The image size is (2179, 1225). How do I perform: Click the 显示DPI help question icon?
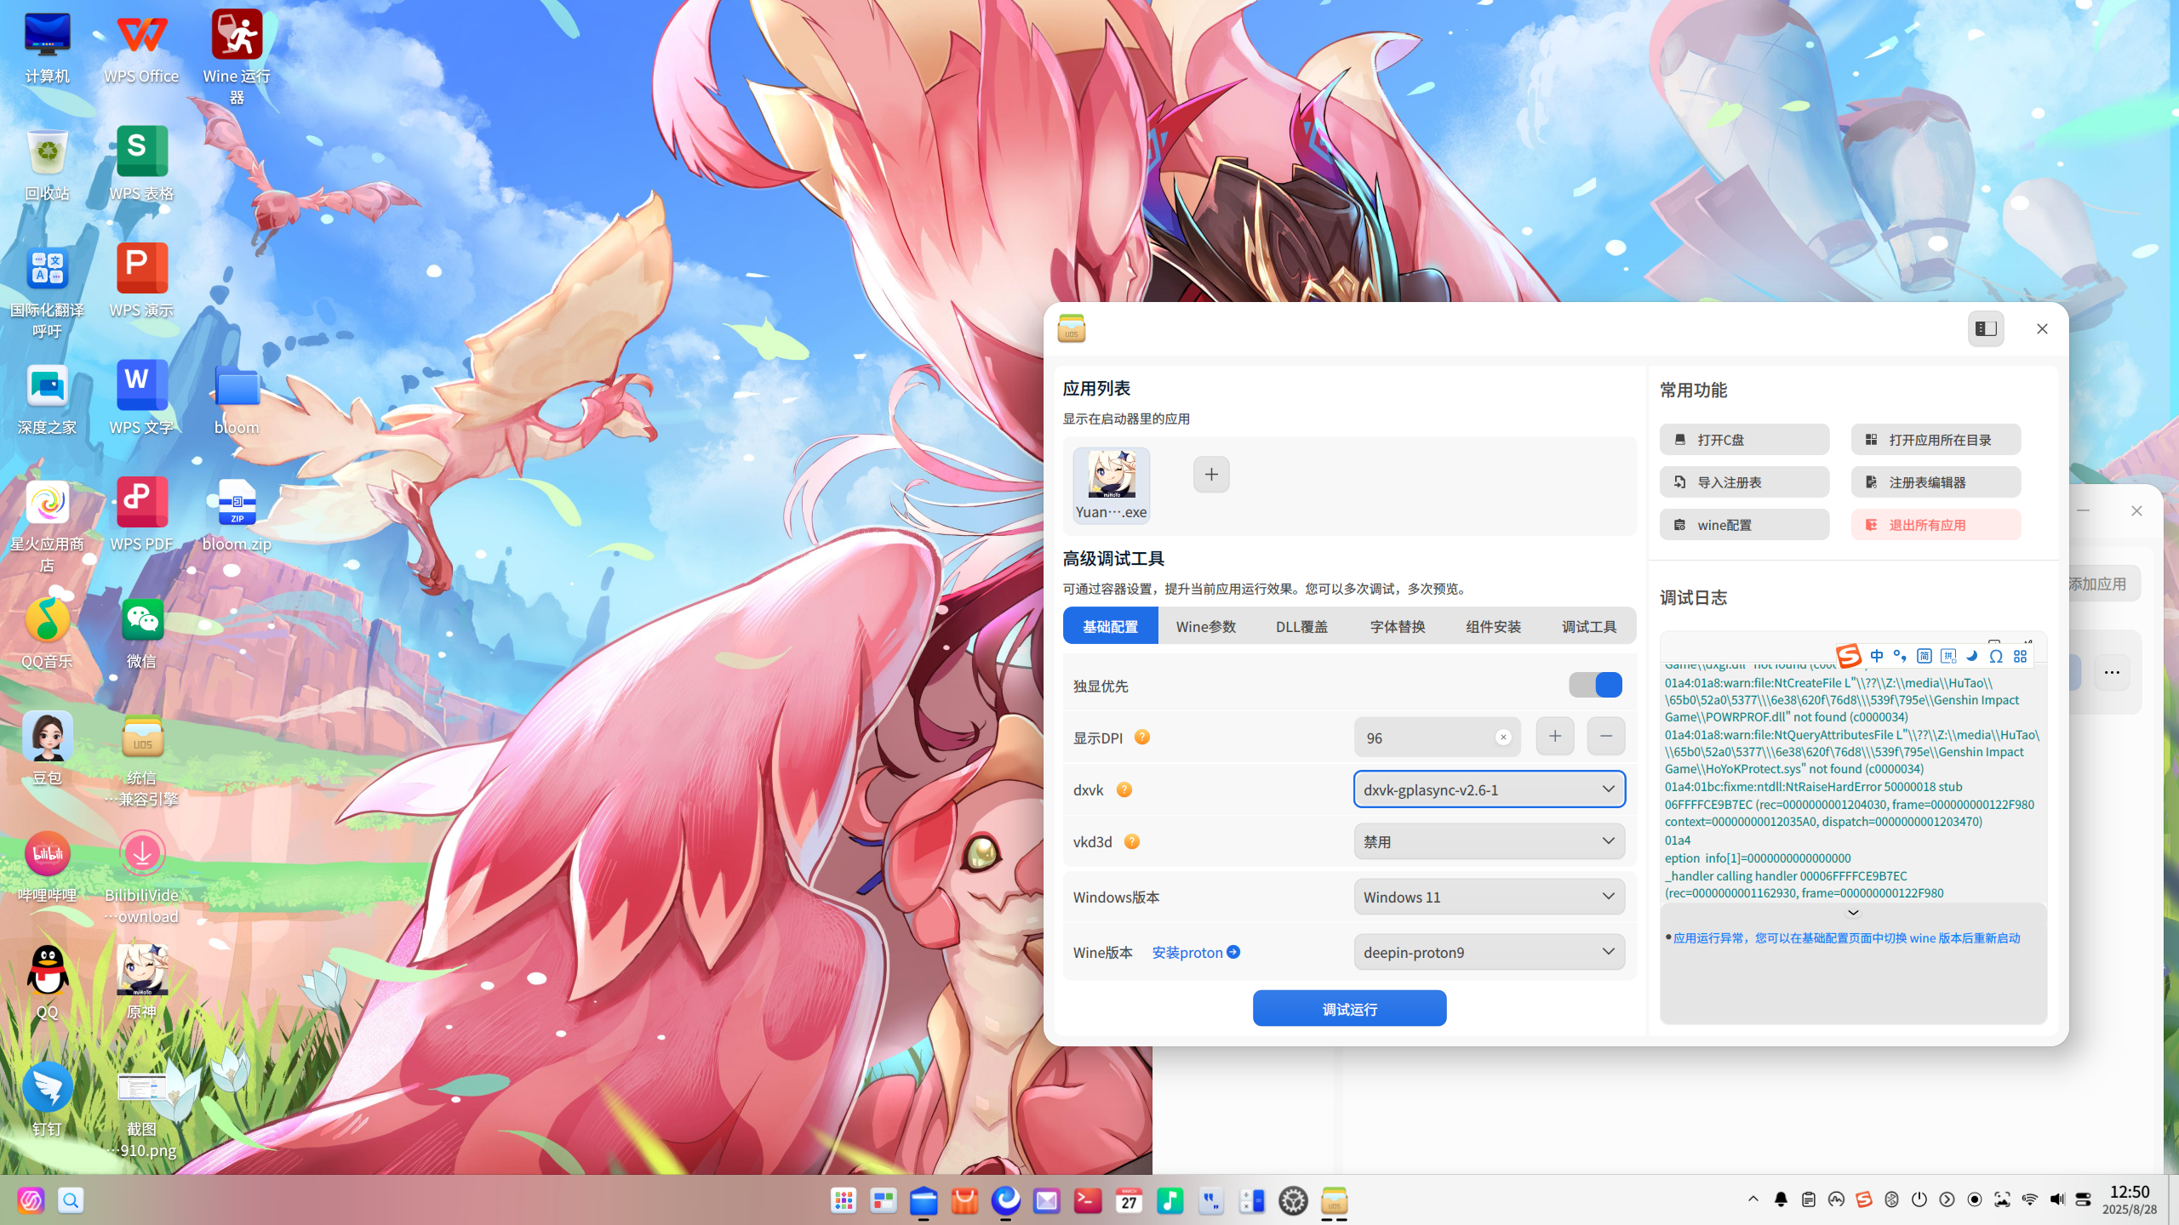pyautogui.click(x=1142, y=737)
